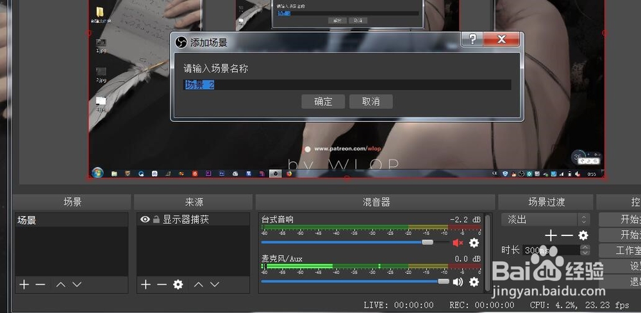
Task: Add a scene transition with plus icon
Action: (551, 235)
